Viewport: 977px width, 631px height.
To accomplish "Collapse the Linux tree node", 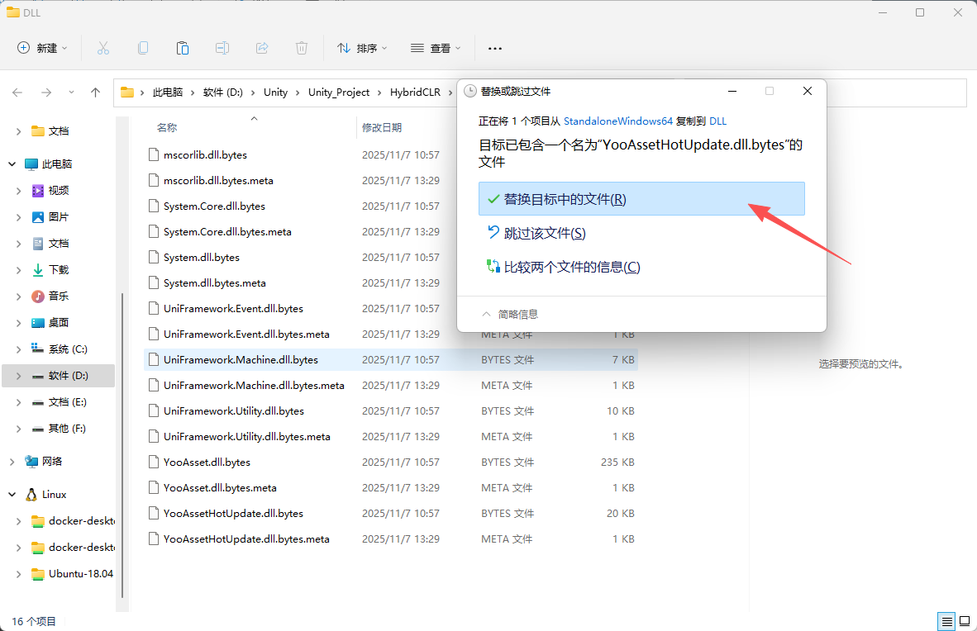I will click(x=12, y=495).
